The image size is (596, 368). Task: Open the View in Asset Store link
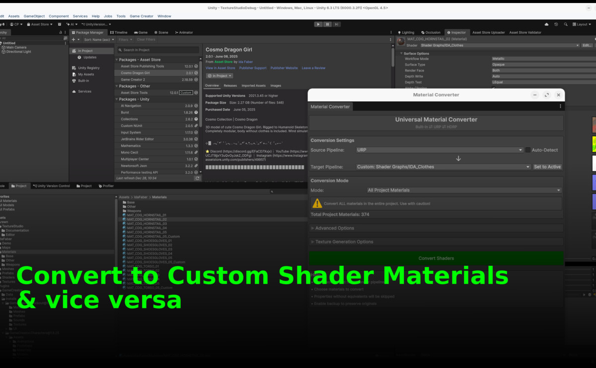[x=221, y=68]
